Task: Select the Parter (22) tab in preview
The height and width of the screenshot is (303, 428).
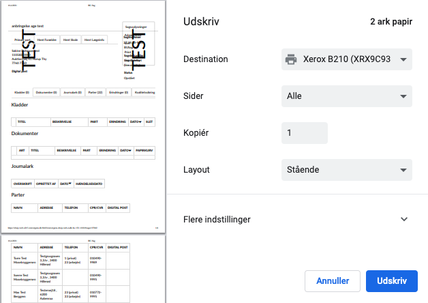Action: pos(94,91)
